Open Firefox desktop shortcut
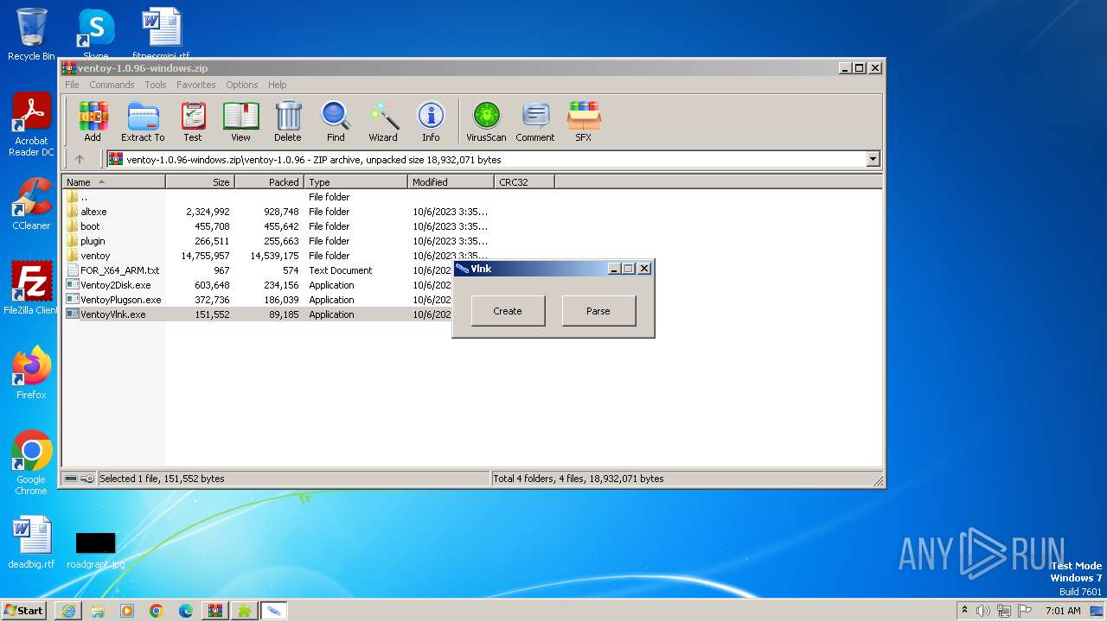 pyautogui.click(x=31, y=373)
